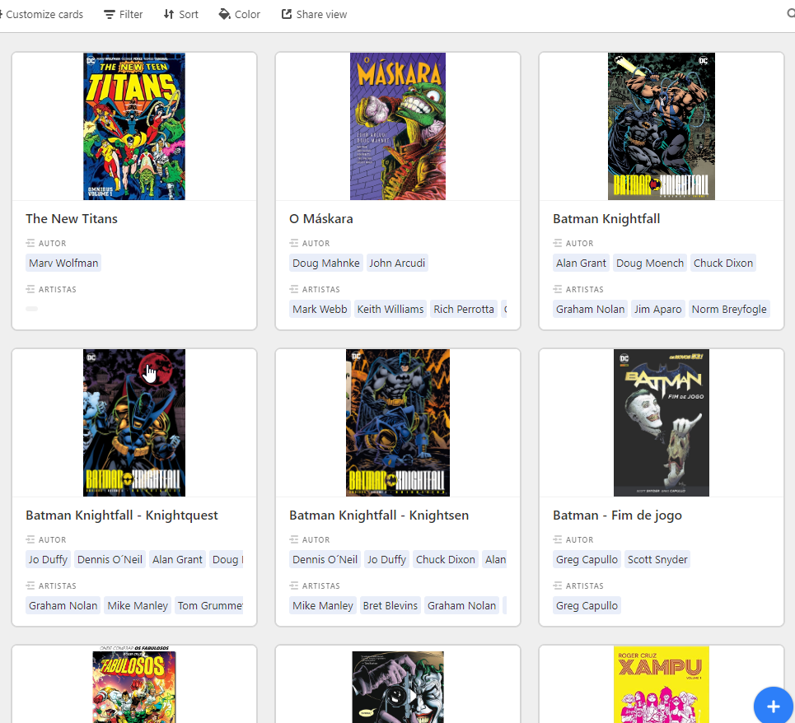Click the AUTOR field icon on O Máskara card

(x=293, y=243)
